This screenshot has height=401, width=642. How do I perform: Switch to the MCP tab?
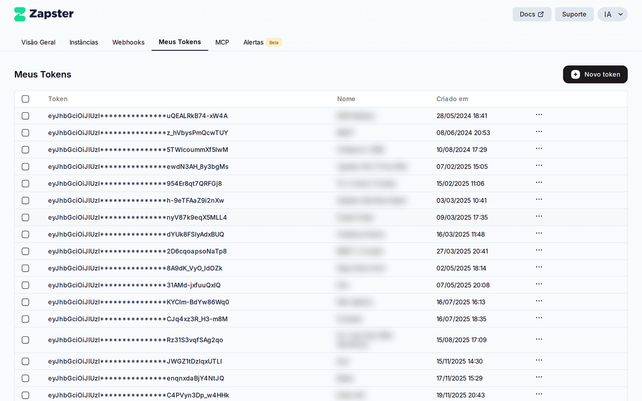222,42
